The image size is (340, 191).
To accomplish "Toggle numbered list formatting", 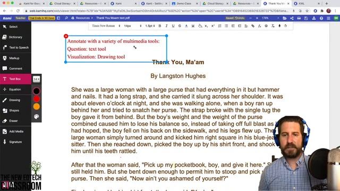I will tap(219, 26).
